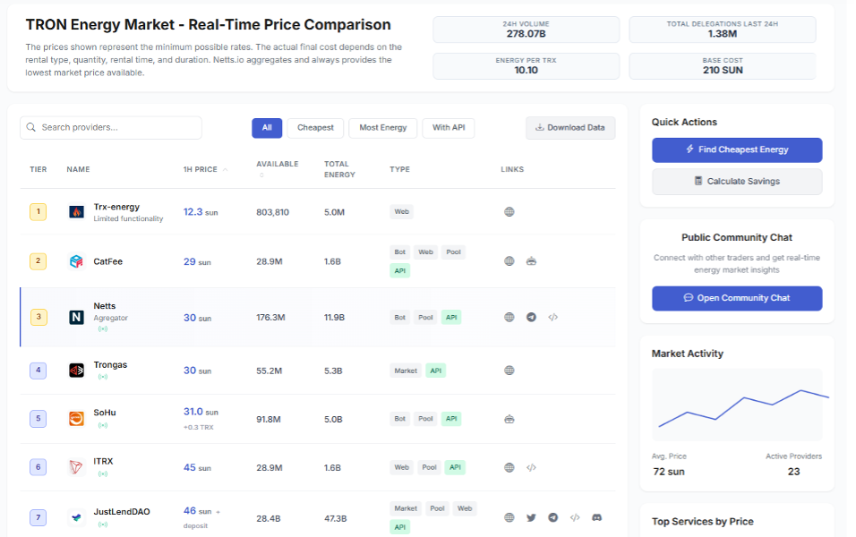Screen dimensions: 856x537
Task: Open the Netts Telegram channel icon
Action: point(531,317)
